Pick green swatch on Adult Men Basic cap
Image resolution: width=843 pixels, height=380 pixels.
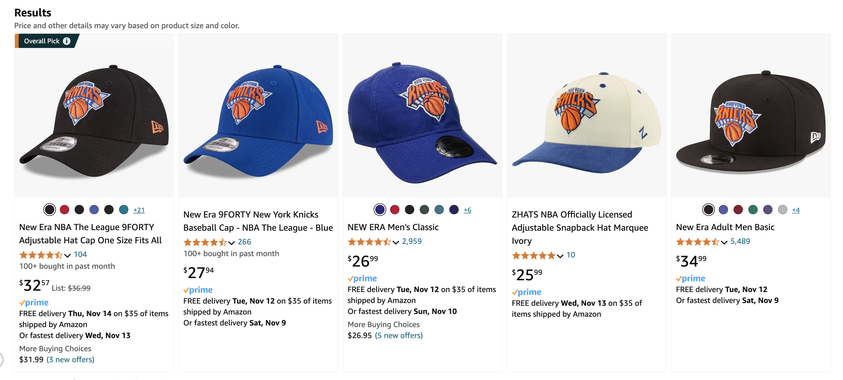753,209
